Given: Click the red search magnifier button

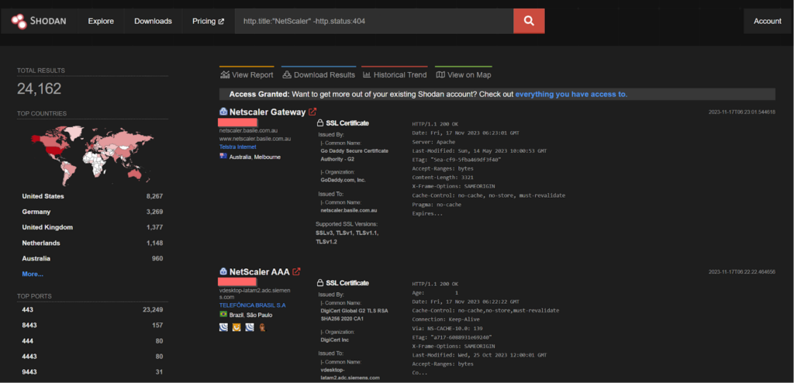Looking at the screenshot, I should (x=529, y=21).
